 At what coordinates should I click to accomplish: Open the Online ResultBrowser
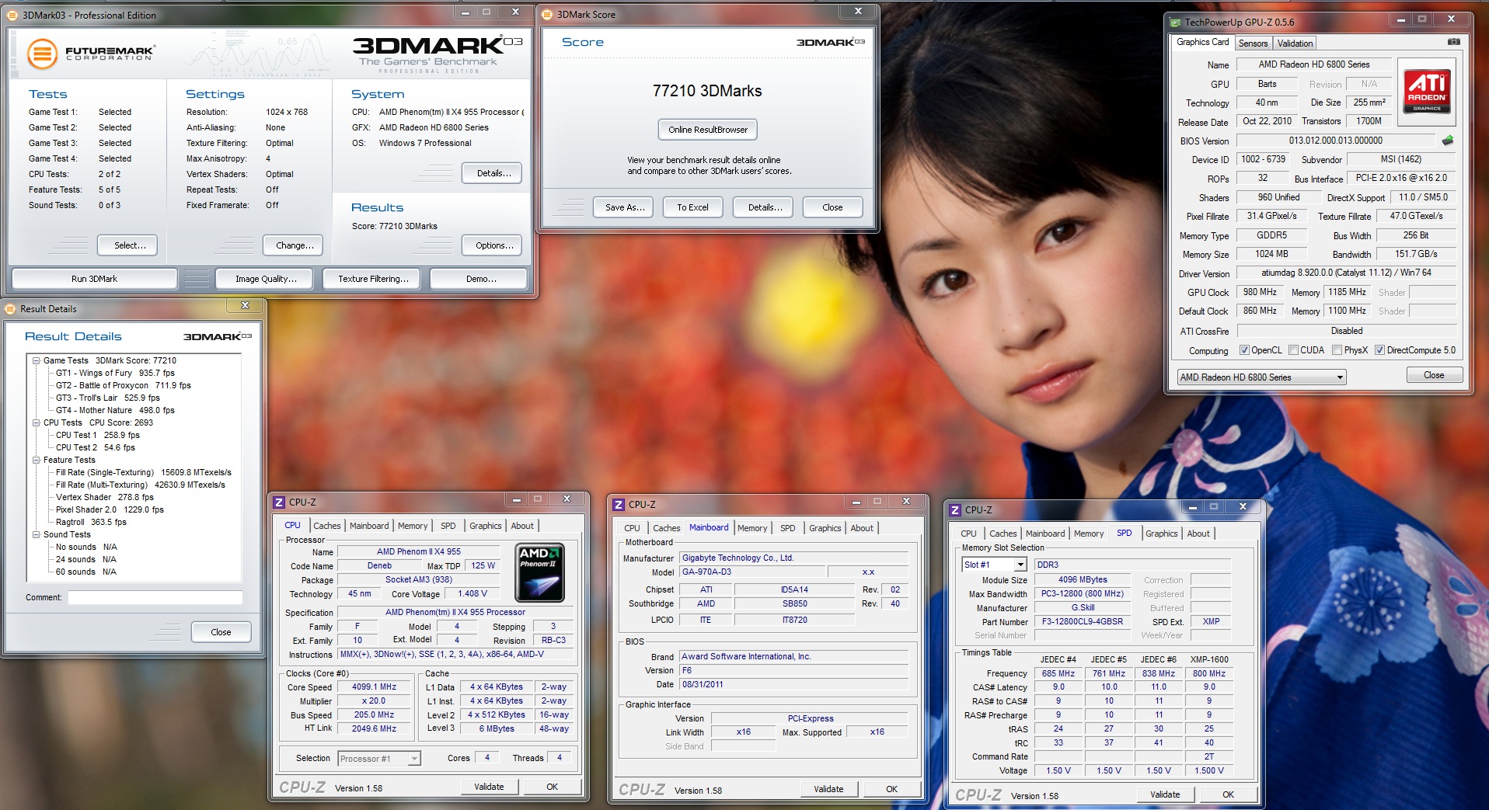[x=708, y=130]
